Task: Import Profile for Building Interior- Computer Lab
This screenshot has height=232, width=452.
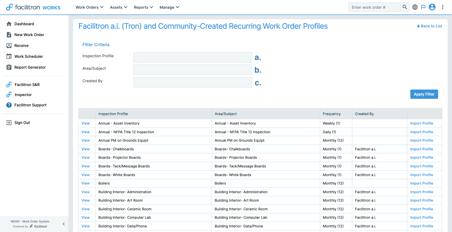Action: [422, 217]
